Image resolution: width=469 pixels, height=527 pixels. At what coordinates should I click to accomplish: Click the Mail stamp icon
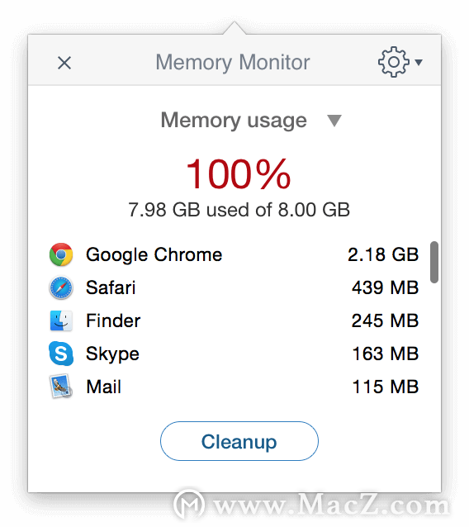click(x=61, y=387)
